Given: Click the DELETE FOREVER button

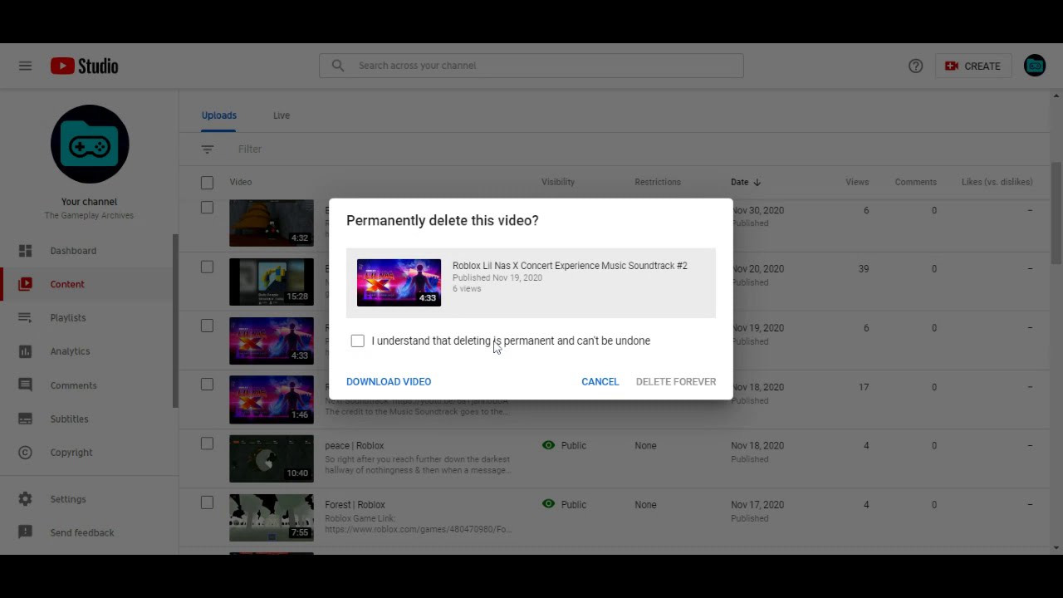Looking at the screenshot, I should pos(676,381).
